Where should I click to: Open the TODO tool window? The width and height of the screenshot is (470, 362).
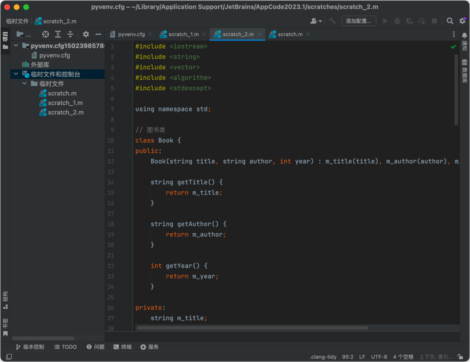[x=65, y=347]
